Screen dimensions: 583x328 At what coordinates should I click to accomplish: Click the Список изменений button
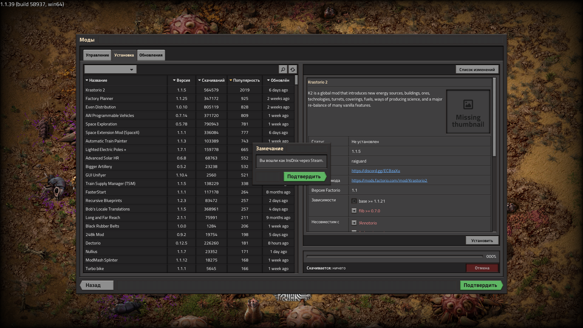tap(477, 70)
